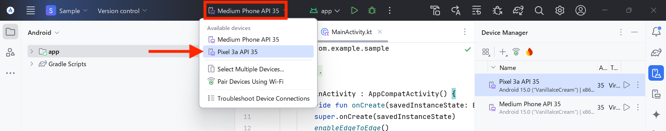
Task: Sort devices by Name column header
Action: point(507,68)
